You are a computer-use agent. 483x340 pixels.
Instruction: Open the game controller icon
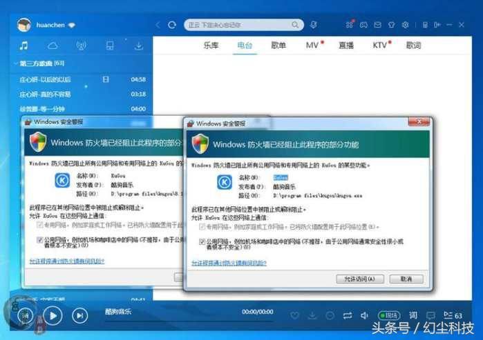click(363, 25)
